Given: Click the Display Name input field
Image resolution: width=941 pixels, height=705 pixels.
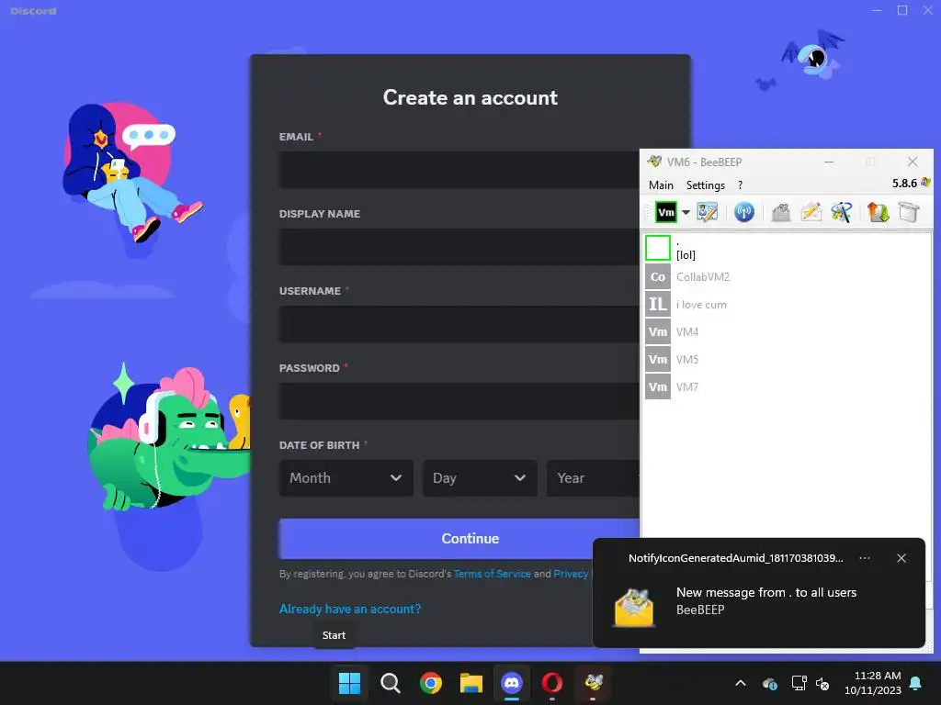Looking at the screenshot, I should [459, 246].
